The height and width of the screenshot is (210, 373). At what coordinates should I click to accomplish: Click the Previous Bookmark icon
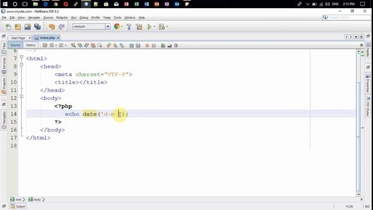pyautogui.click(x=109, y=45)
